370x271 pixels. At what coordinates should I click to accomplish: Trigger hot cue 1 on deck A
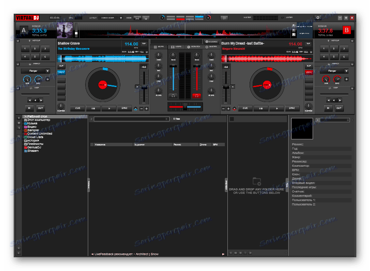coord(26,49)
